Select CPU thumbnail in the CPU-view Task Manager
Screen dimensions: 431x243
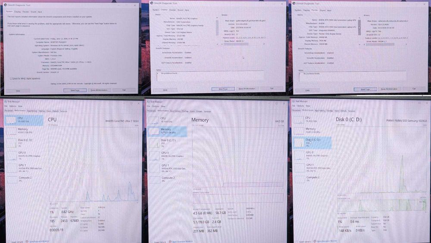click(11, 120)
